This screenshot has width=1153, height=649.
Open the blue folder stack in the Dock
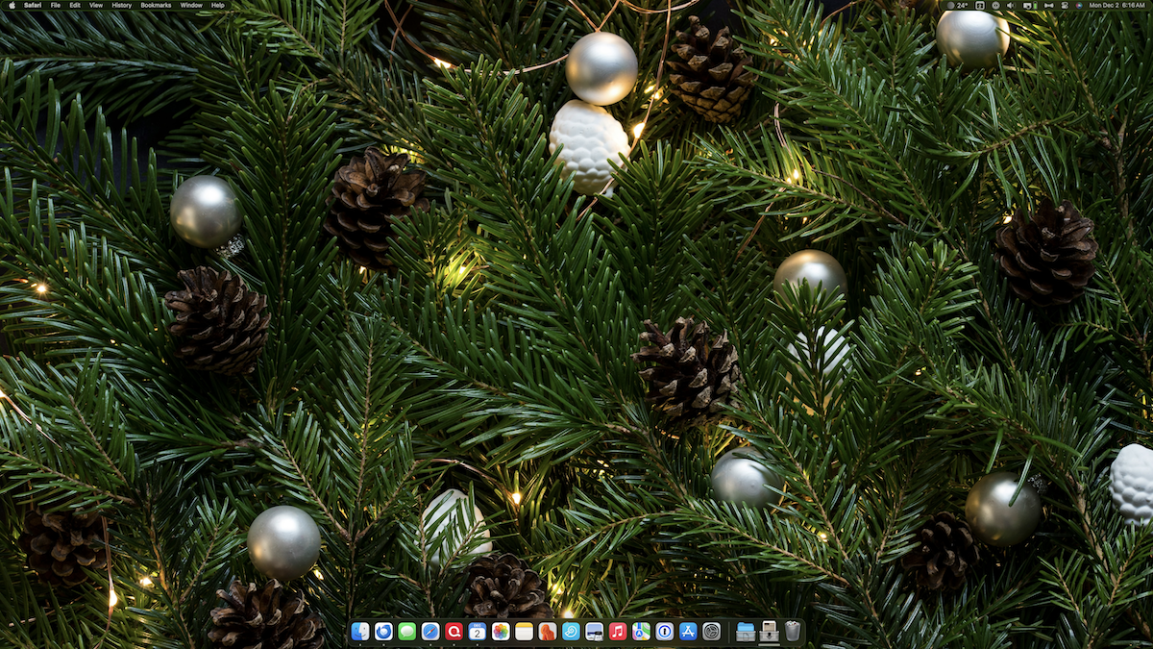pyautogui.click(x=746, y=632)
